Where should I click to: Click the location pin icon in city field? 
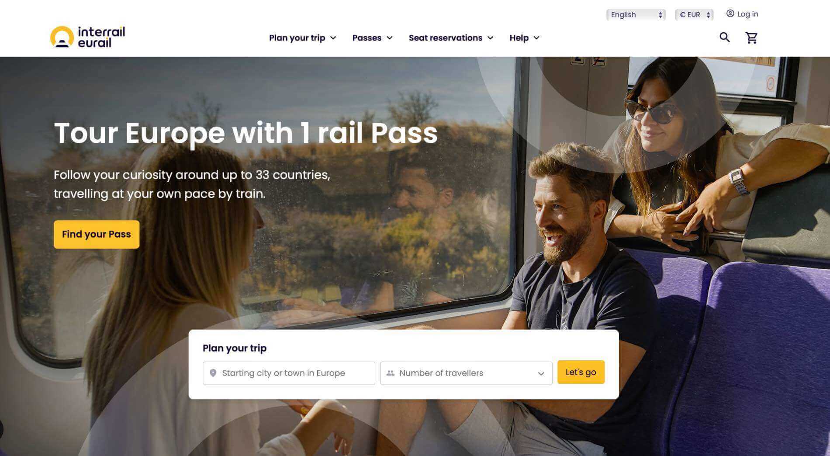pos(213,373)
